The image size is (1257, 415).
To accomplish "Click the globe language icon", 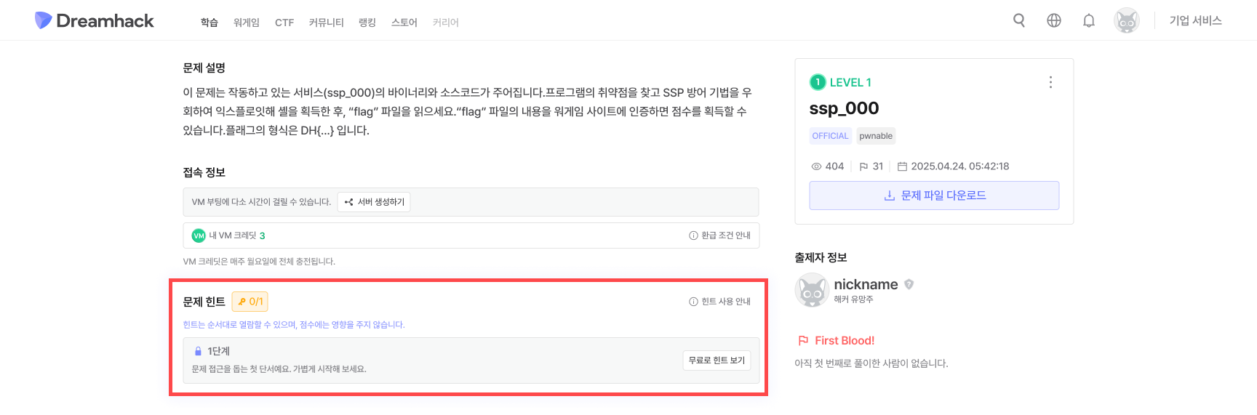I will 1054,20.
